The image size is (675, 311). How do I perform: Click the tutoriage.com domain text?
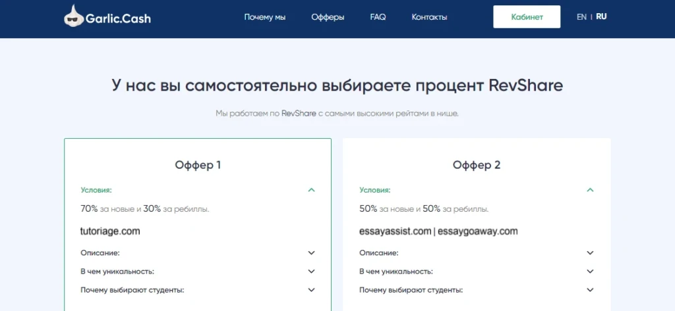(110, 231)
